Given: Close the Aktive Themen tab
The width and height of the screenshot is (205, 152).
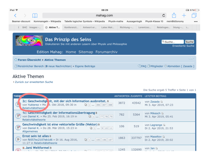Looking at the screenshot, I should tap(47, 27).
